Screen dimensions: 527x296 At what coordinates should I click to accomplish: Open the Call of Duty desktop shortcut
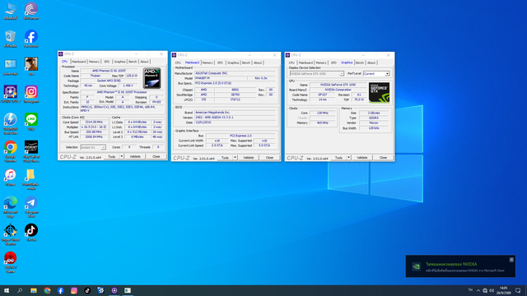[x=31, y=151]
